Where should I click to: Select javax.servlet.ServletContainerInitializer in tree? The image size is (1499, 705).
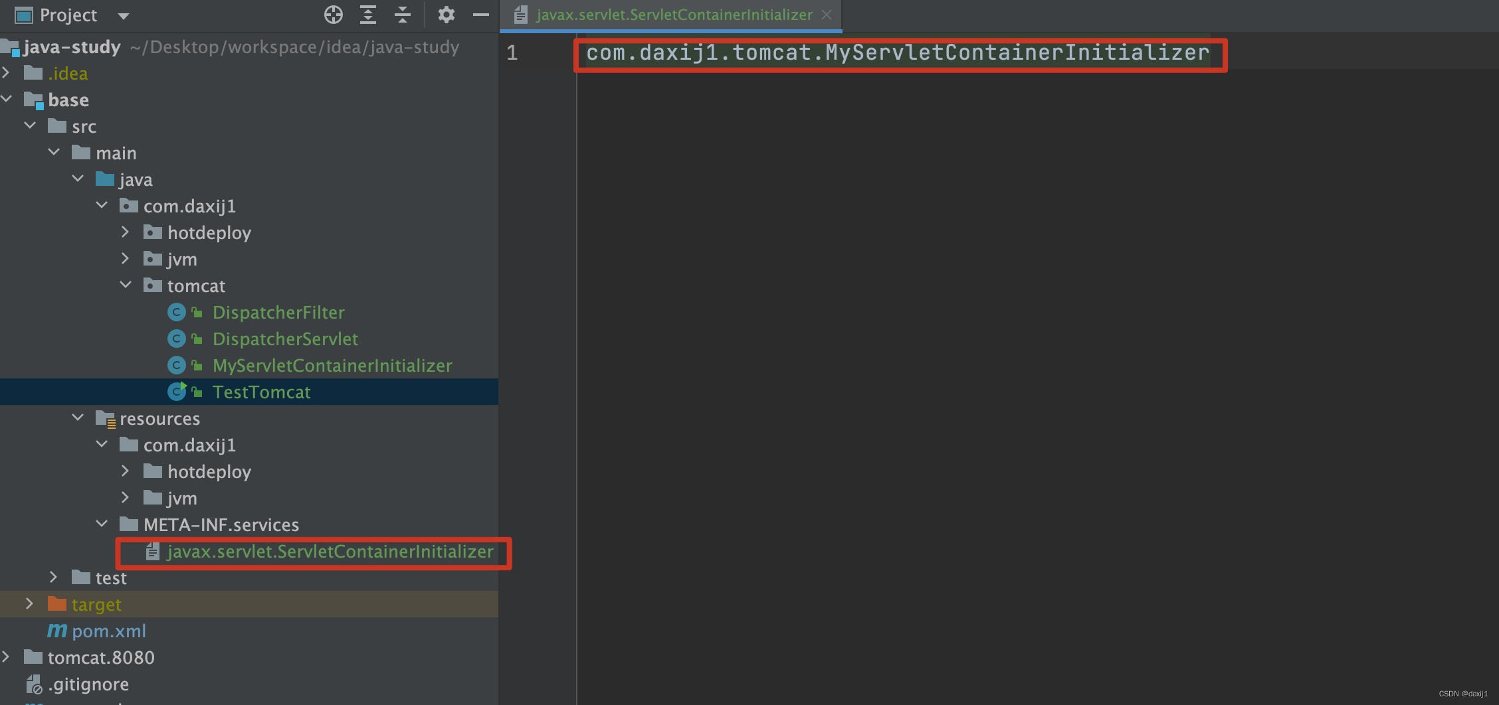[x=330, y=551]
